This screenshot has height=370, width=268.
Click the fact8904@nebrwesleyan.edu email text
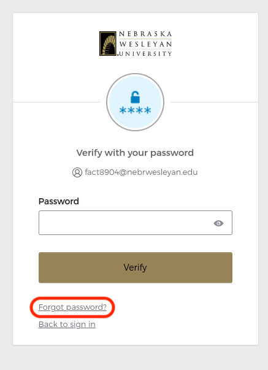(x=141, y=172)
